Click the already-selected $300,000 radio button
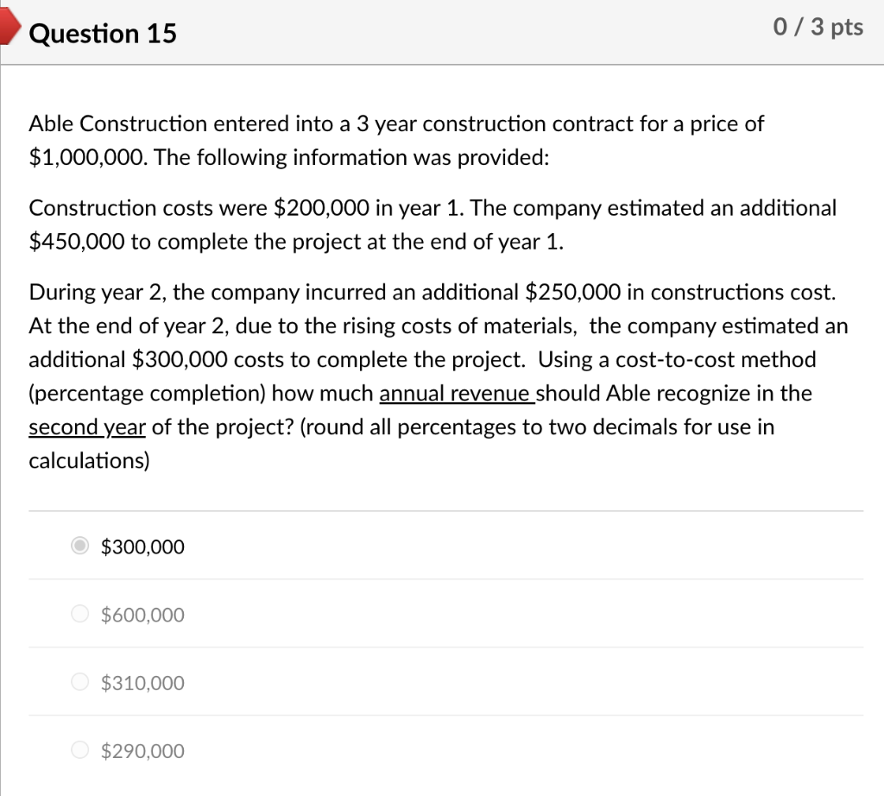 79,546
